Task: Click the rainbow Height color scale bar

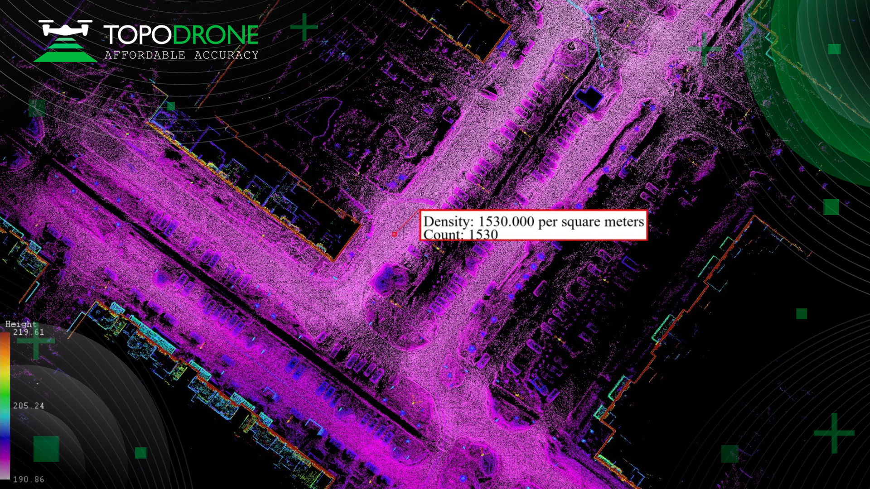Action: (x=5, y=405)
